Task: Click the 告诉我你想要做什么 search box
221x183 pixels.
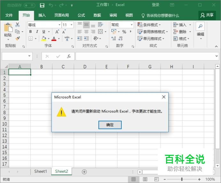Action: 160,15
